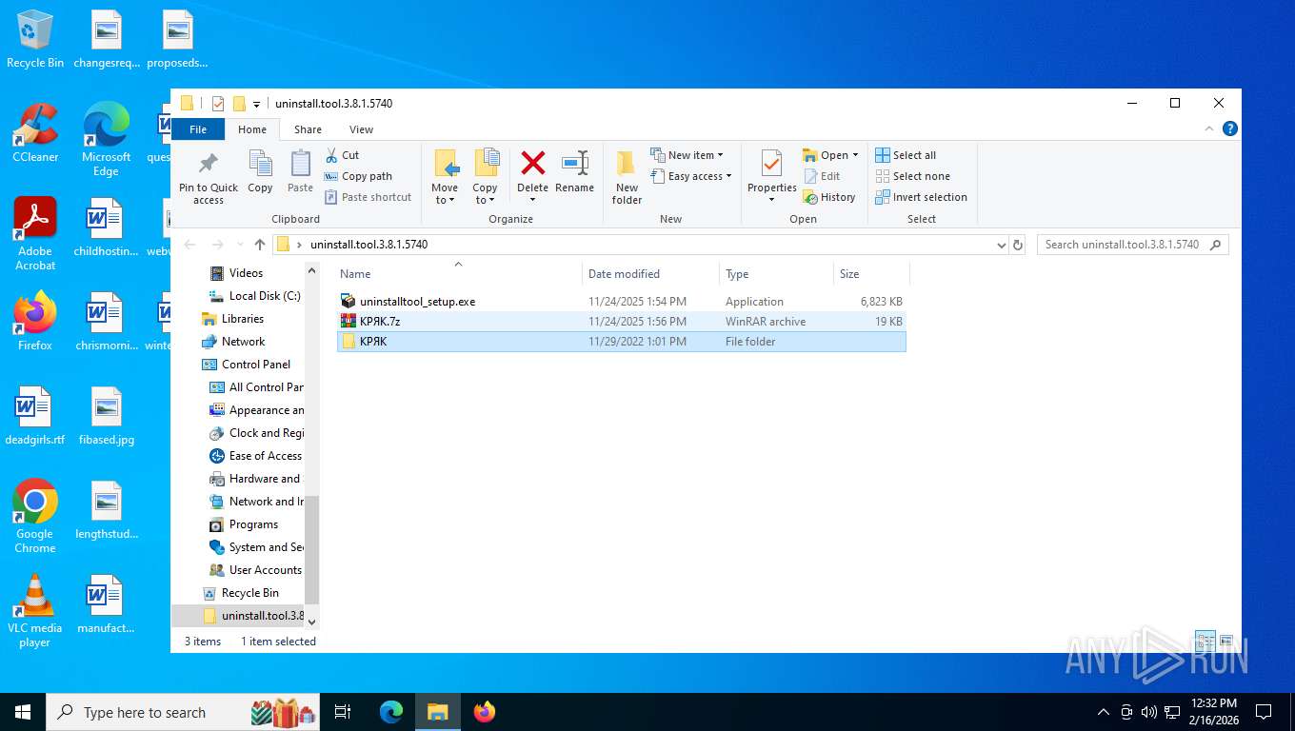Switch to the View ribbon tab

(x=361, y=129)
